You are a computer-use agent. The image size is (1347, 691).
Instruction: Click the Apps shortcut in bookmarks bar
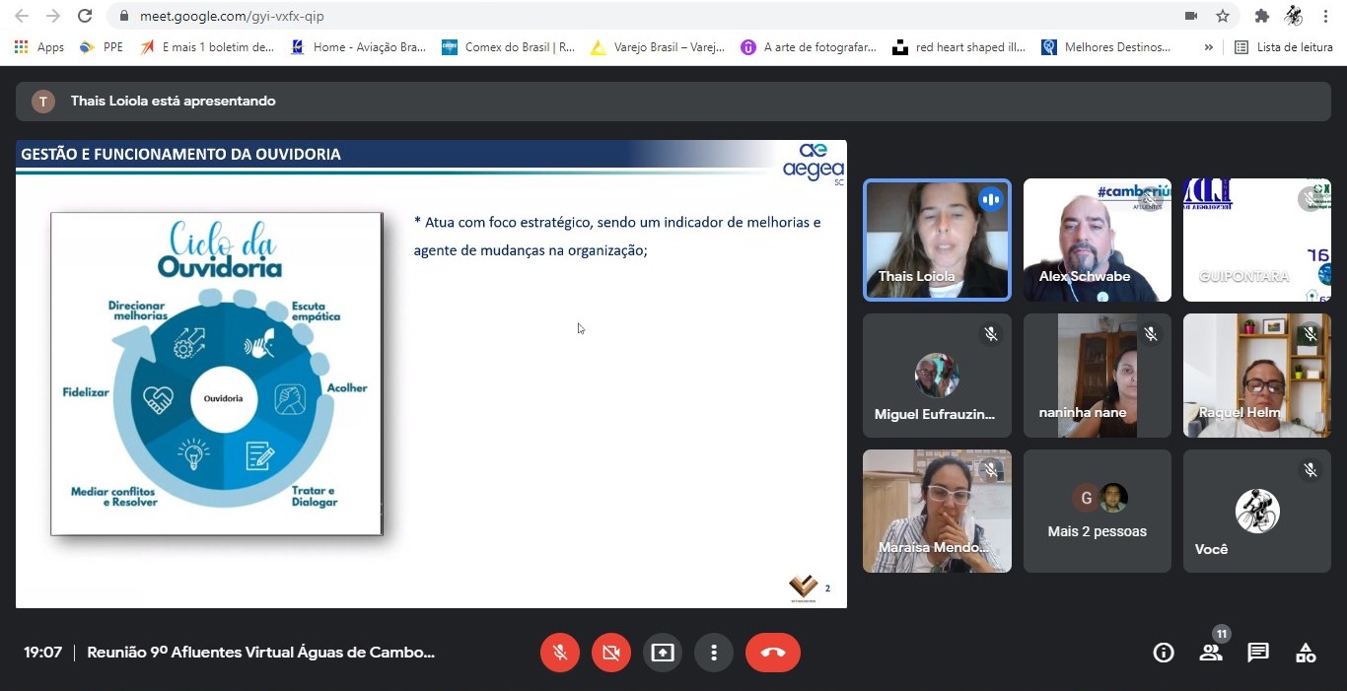[x=39, y=46]
